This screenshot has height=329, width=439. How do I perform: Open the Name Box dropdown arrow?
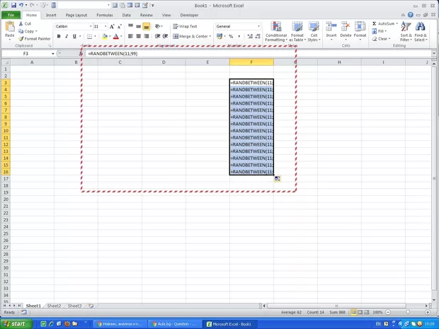[52, 54]
